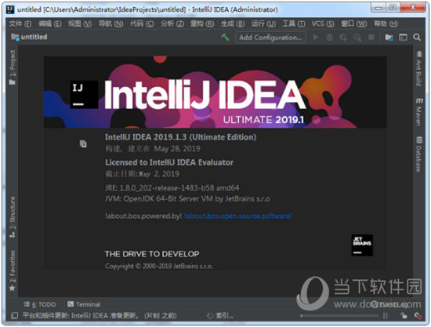Screen dimensions: 431x327
Task: Click the Run play icon
Action: (x=316, y=37)
